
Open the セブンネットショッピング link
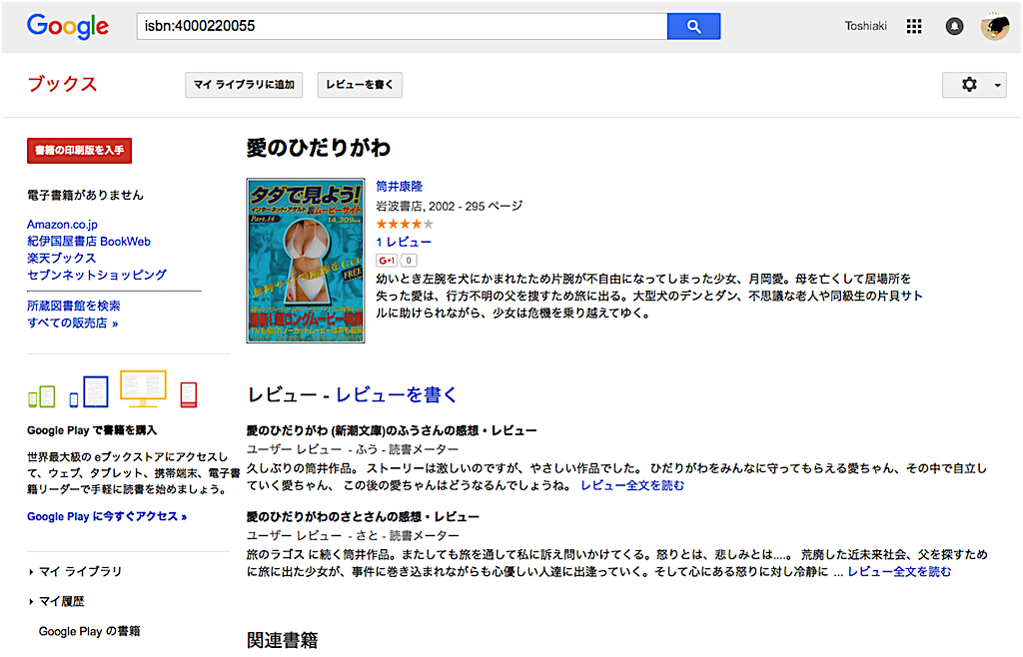97,275
